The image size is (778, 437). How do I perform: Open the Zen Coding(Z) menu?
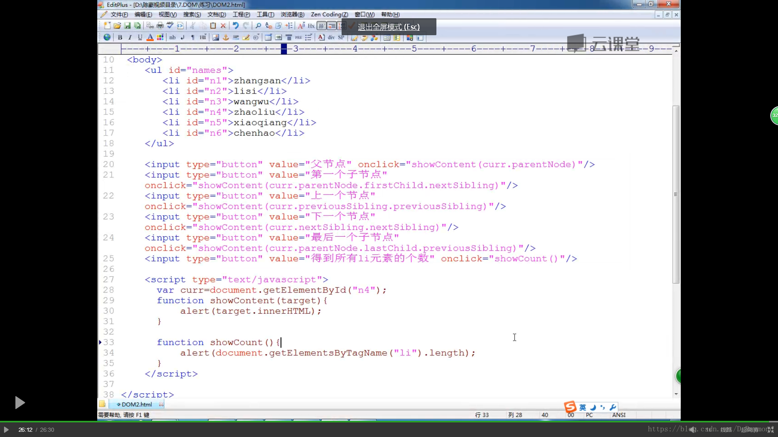pyautogui.click(x=329, y=15)
